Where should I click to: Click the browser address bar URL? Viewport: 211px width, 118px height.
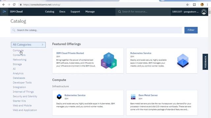(x=42, y=5)
